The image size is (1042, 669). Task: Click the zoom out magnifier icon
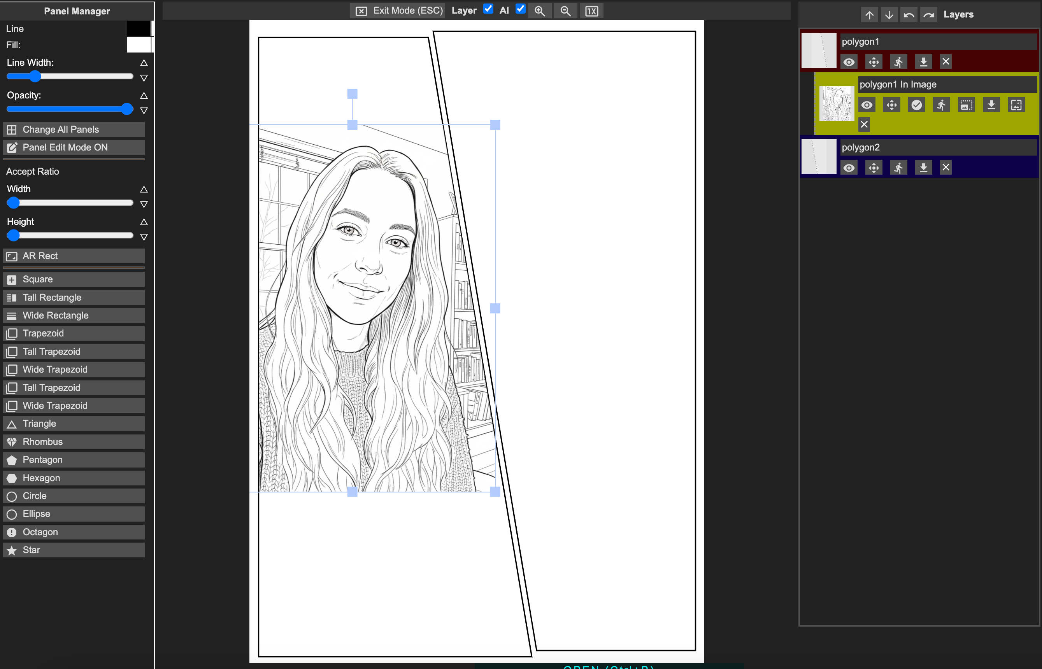(565, 11)
